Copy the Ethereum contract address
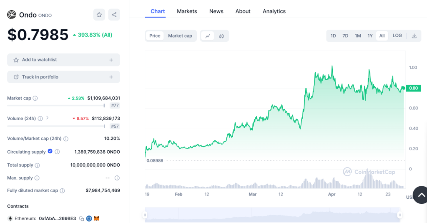 pyautogui.click(x=82, y=218)
